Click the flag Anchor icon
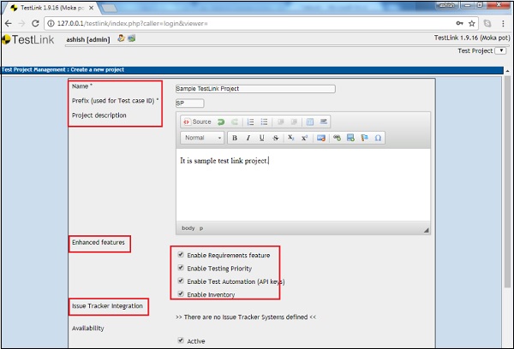Viewport: 514px width, 349px height. [x=364, y=138]
